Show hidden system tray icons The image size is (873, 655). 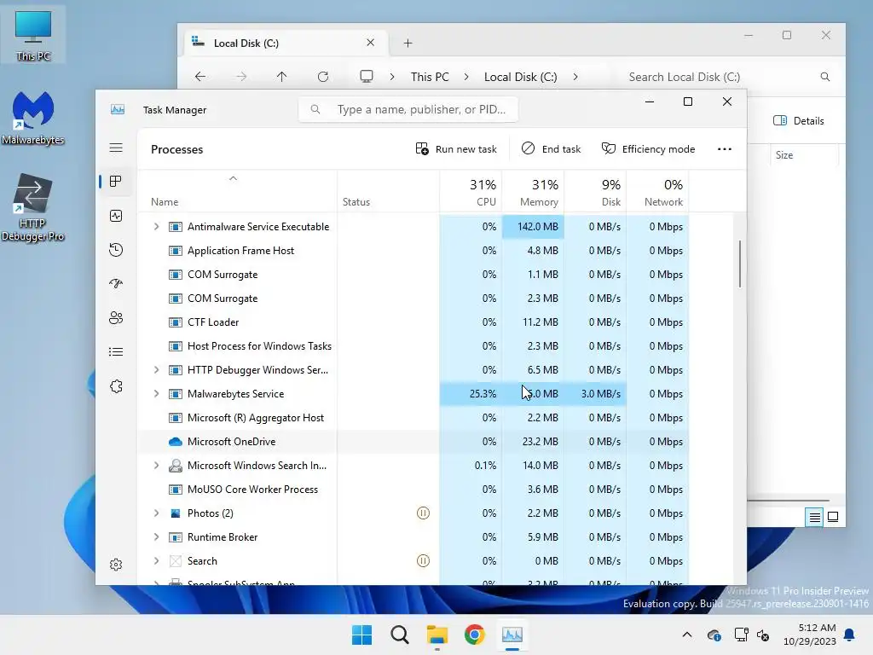(687, 635)
